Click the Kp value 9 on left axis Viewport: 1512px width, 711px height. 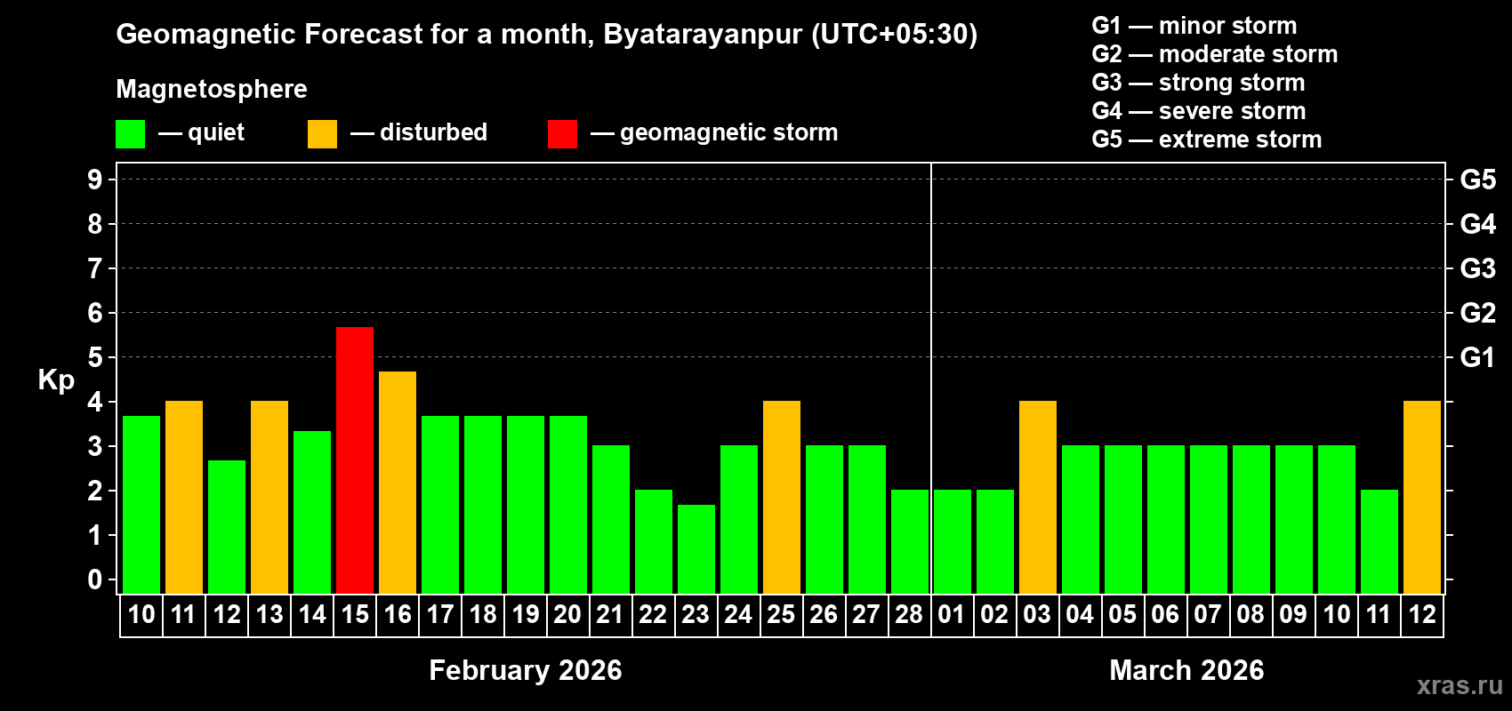point(95,180)
